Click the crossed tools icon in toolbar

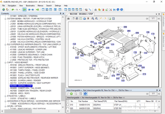(x=111, y=10)
